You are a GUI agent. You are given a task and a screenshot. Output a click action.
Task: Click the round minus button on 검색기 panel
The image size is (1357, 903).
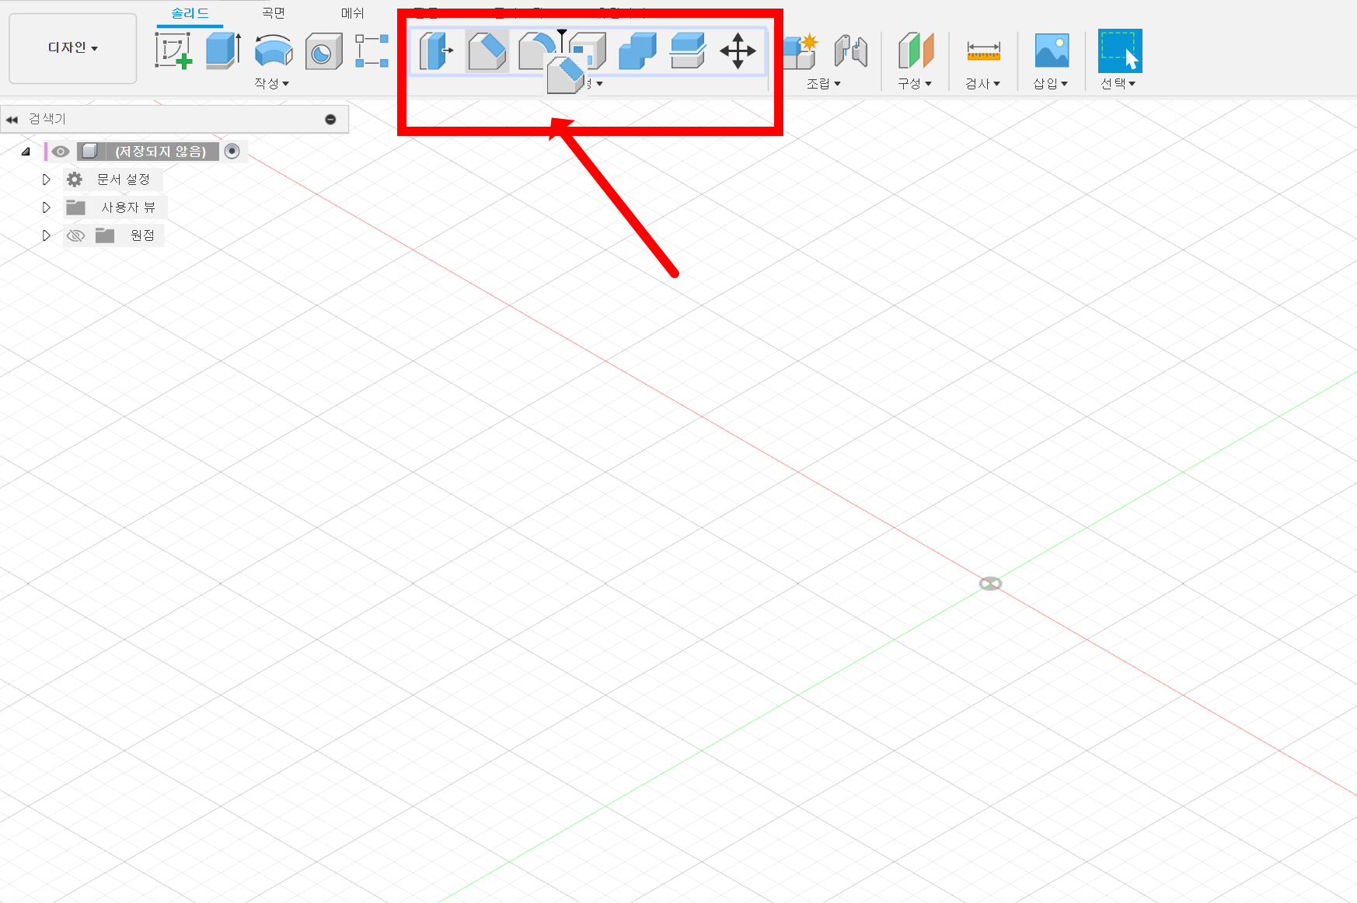330,120
